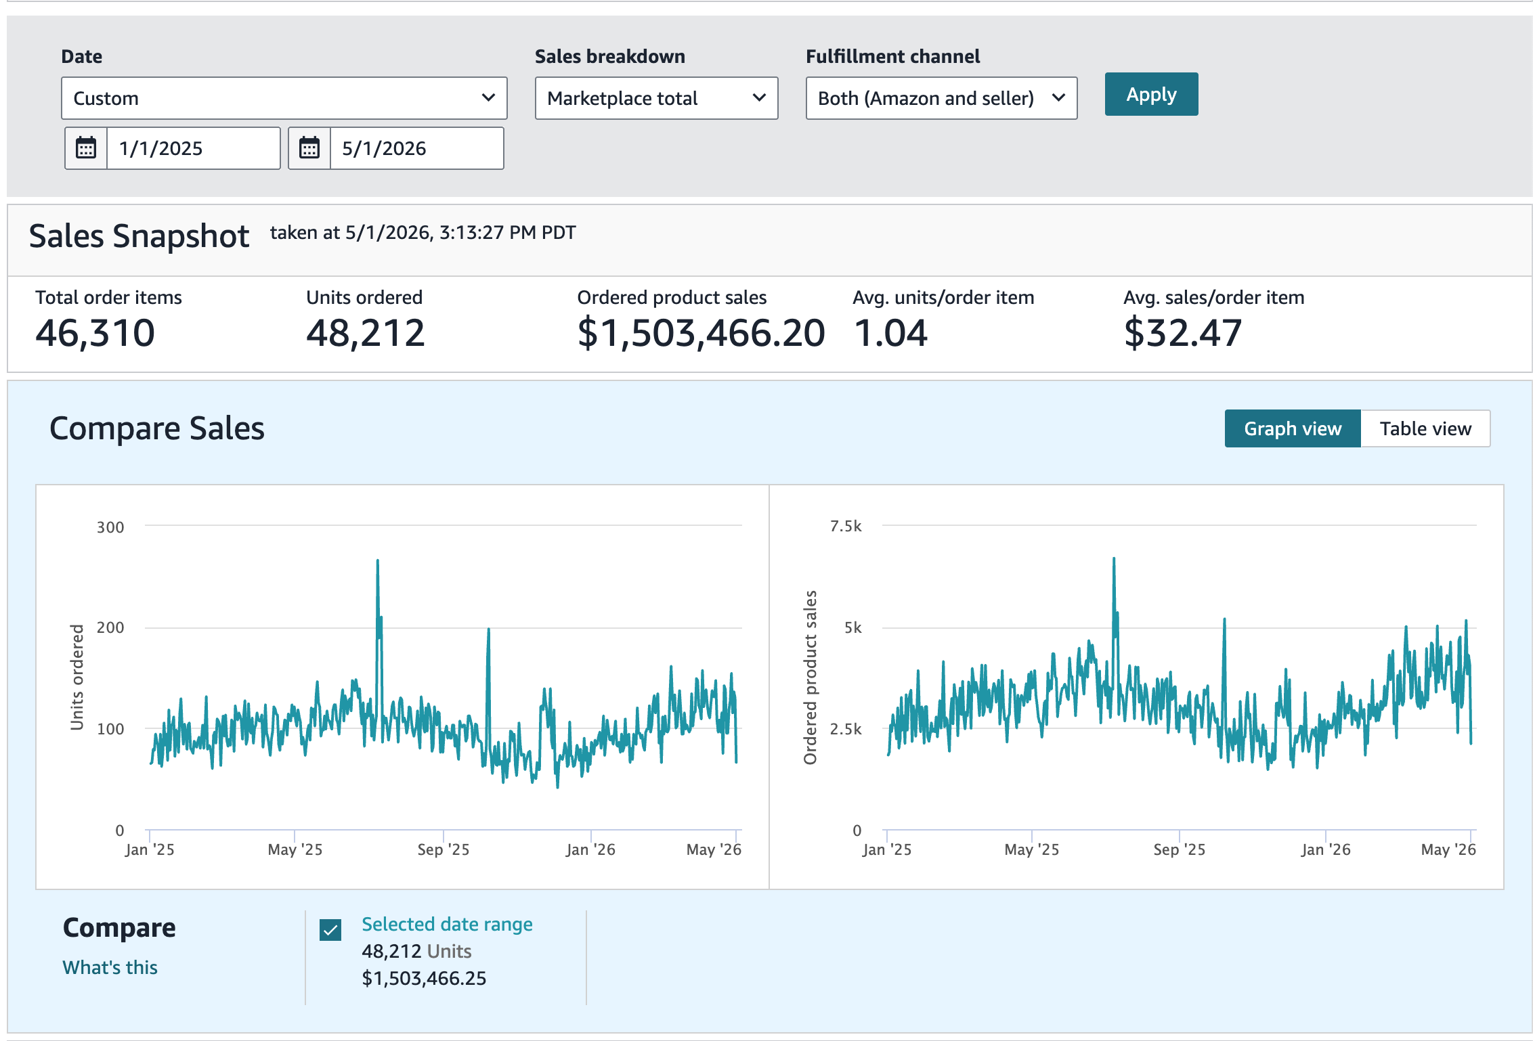Click the Units ordered chart peak spike
The width and height of the screenshot is (1533, 1041).
(x=377, y=562)
